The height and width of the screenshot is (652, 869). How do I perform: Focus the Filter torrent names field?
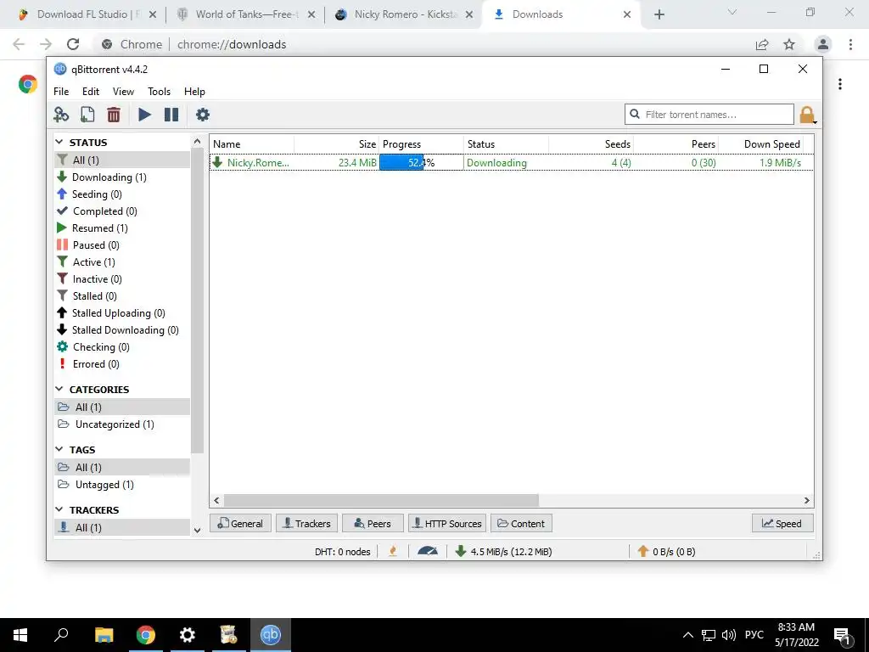point(709,115)
